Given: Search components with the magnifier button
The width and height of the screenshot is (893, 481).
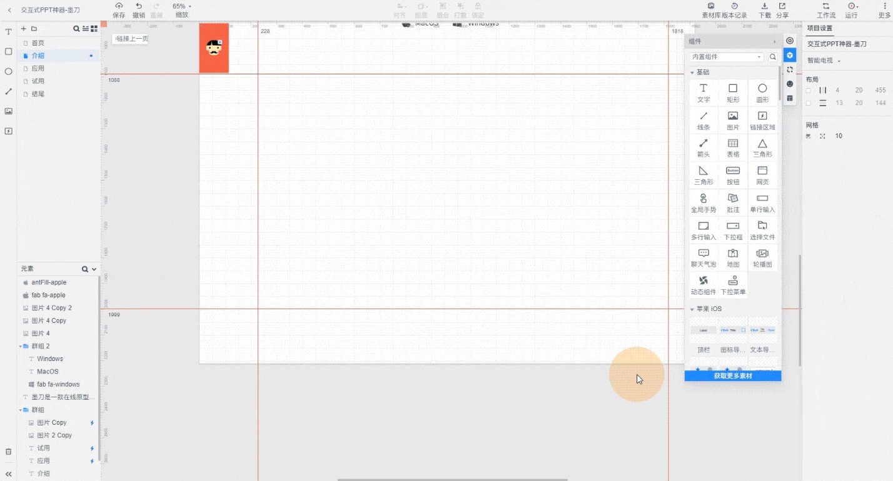Looking at the screenshot, I should [x=773, y=57].
